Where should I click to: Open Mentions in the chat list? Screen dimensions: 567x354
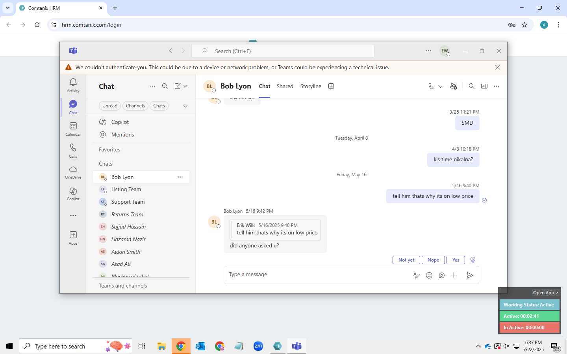tap(141, 135)
